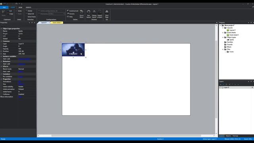Switch to the Events ribbon tab
Screen dimensions: 254x143
point(29,8)
